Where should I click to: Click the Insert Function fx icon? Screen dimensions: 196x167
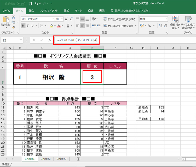[49, 40]
